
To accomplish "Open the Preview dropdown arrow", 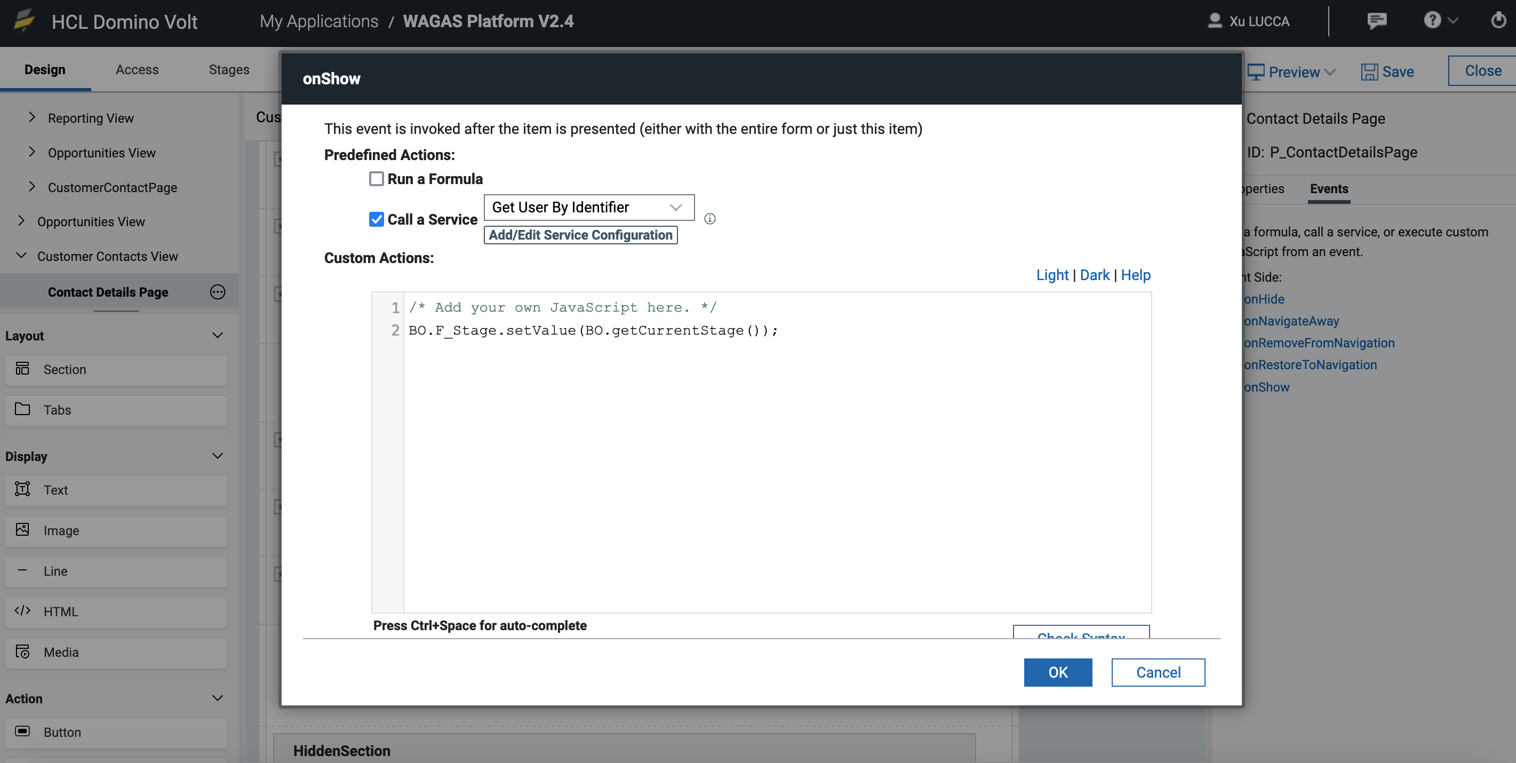I will (x=1329, y=72).
